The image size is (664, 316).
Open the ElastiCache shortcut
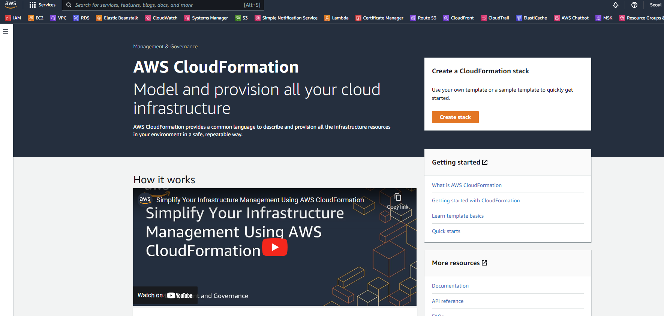[x=531, y=18]
